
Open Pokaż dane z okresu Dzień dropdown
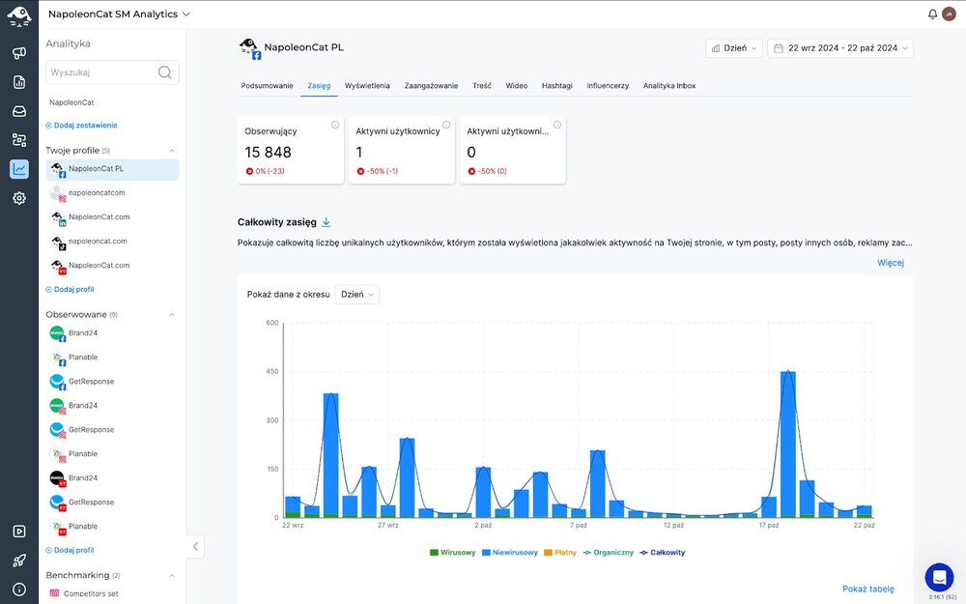tap(356, 294)
